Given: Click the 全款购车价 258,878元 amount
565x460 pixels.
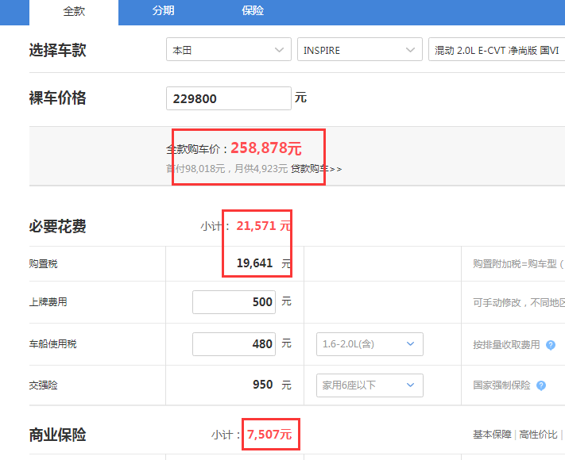Looking at the screenshot, I should click(266, 148).
